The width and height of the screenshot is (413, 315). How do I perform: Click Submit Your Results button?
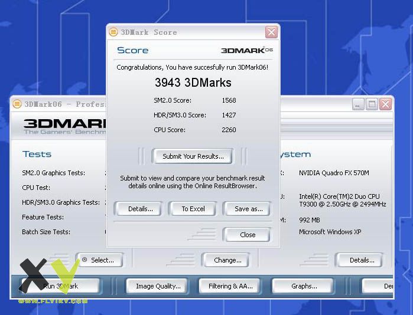click(x=193, y=156)
